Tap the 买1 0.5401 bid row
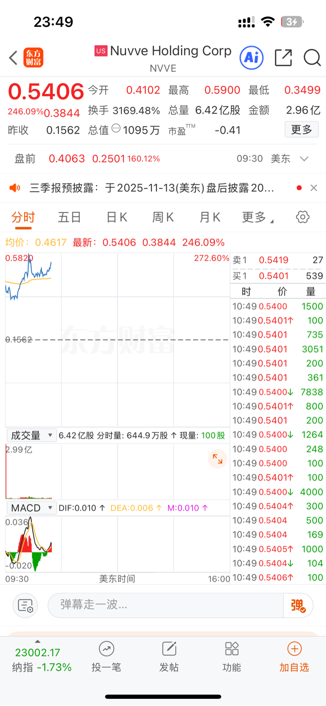Screen dimensions: 326x706 pyautogui.click(x=278, y=276)
